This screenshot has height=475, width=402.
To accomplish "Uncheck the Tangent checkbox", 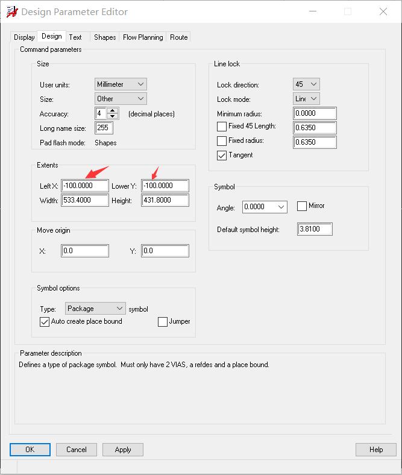I will pos(222,156).
